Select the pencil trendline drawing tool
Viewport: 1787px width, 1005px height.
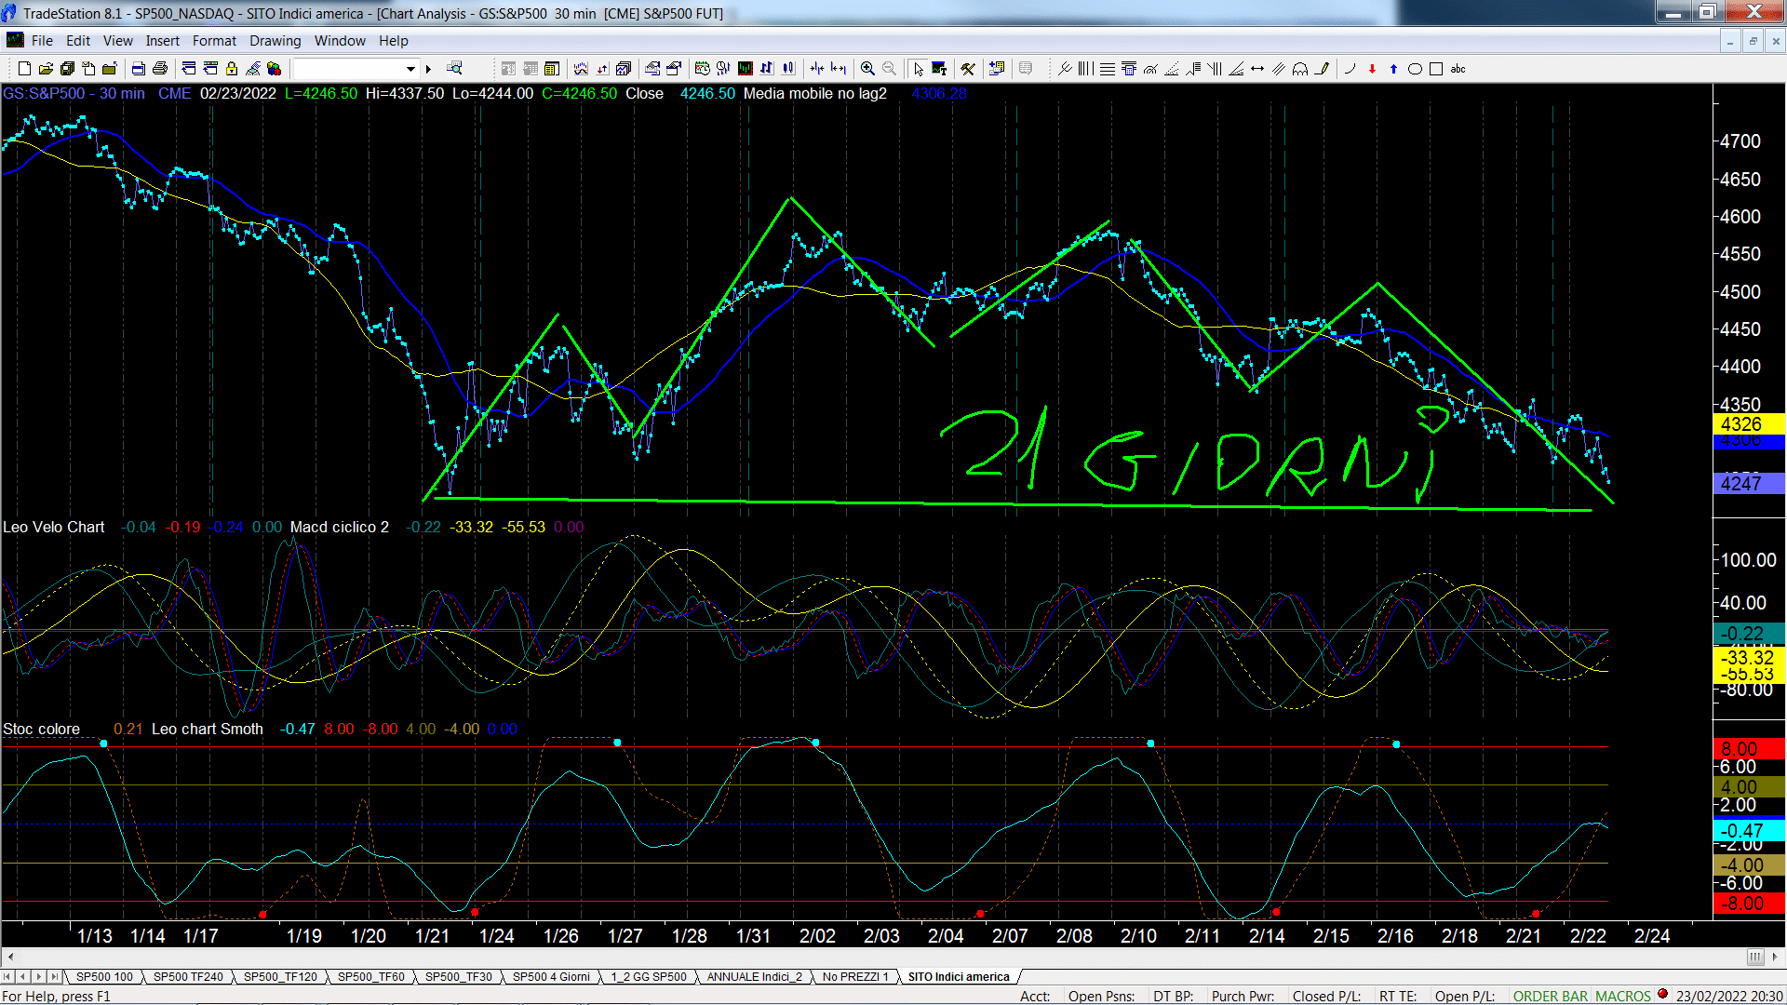1322,68
